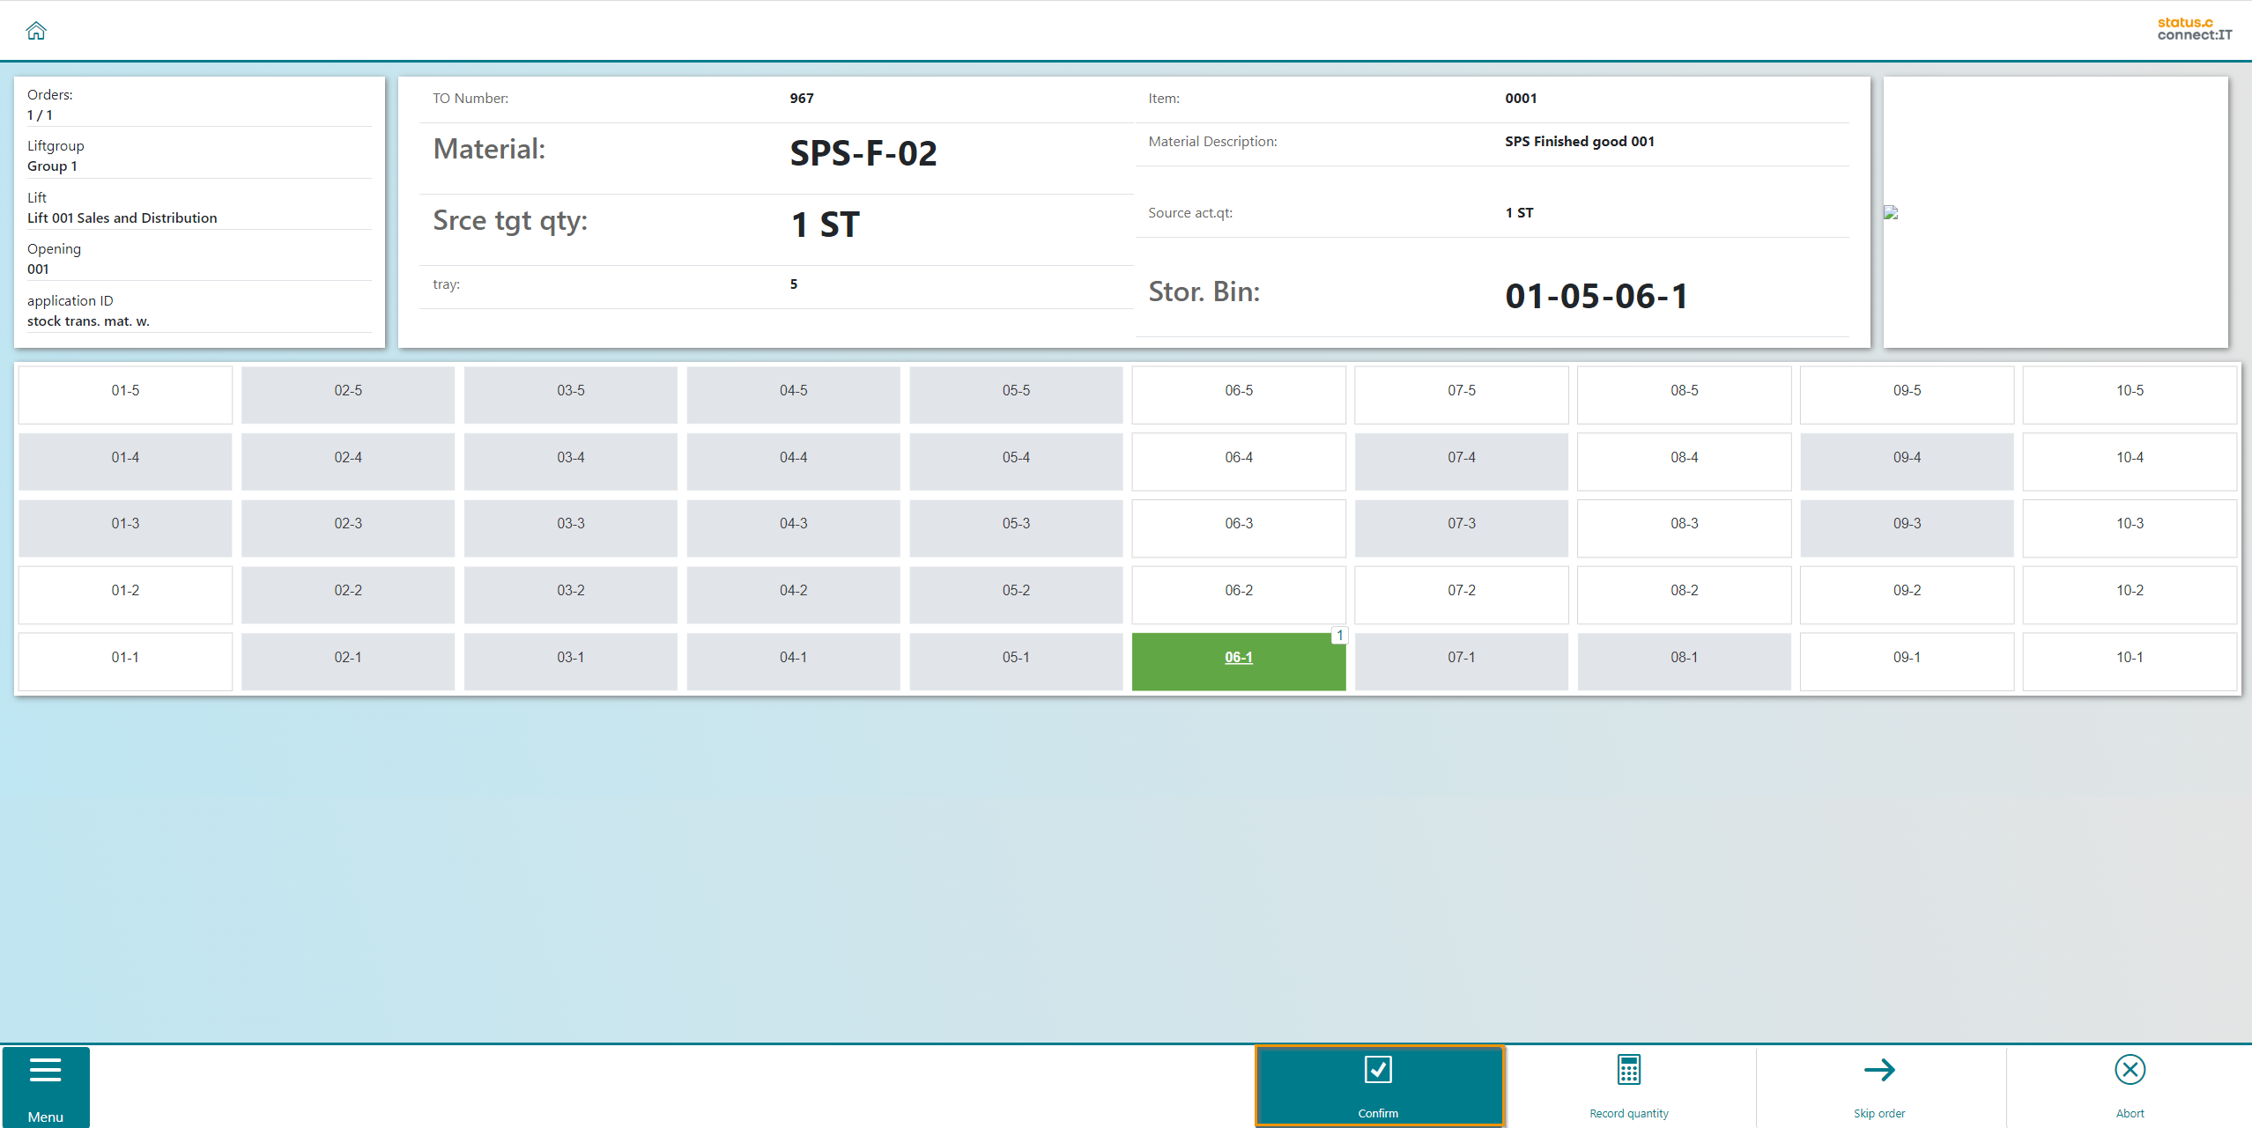Click the status.c connect:IT logo
Viewport: 2252px width, 1128px height.
click(2194, 29)
